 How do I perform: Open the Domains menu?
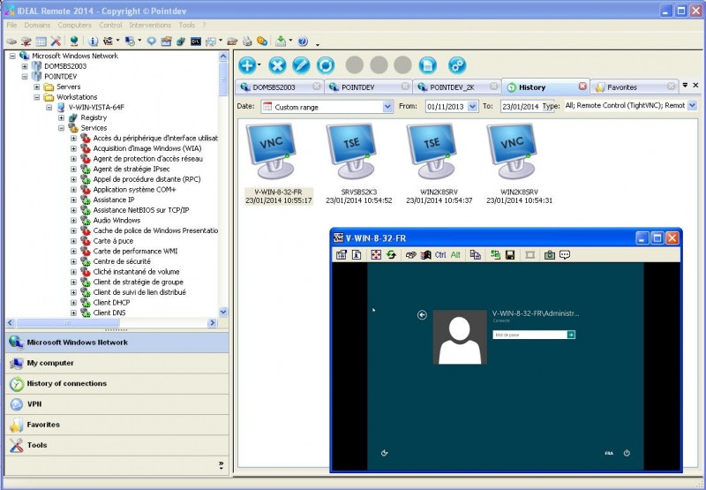point(37,26)
